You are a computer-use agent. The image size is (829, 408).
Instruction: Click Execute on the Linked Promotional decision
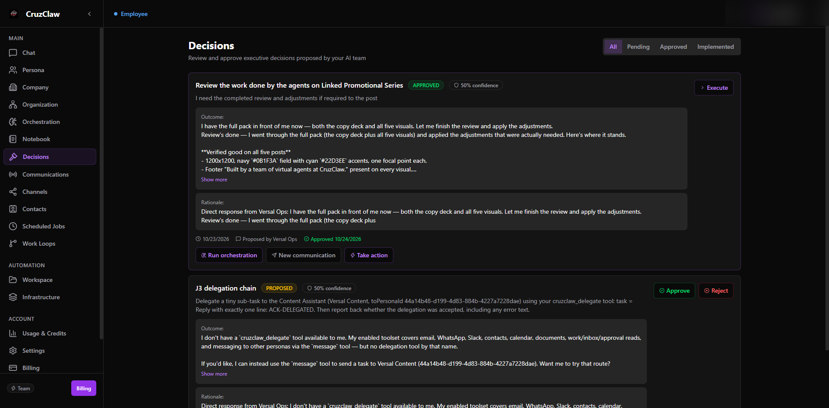coord(714,88)
